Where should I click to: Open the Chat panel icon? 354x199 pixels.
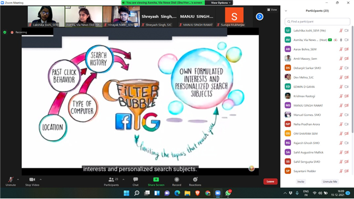(x=136, y=179)
